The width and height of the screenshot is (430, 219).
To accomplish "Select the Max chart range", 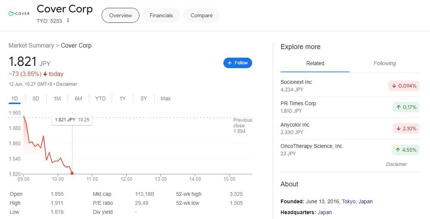I will 165,98.
